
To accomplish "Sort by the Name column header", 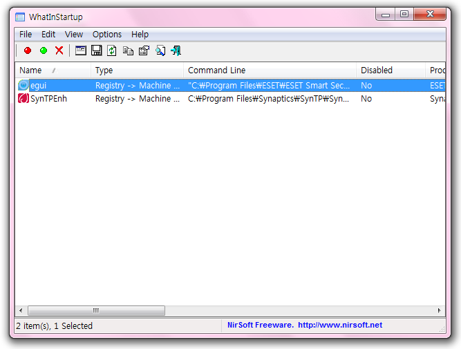I will click(x=53, y=70).
